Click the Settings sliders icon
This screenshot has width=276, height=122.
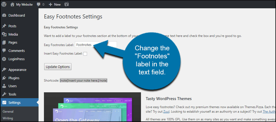click(x=4, y=102)
